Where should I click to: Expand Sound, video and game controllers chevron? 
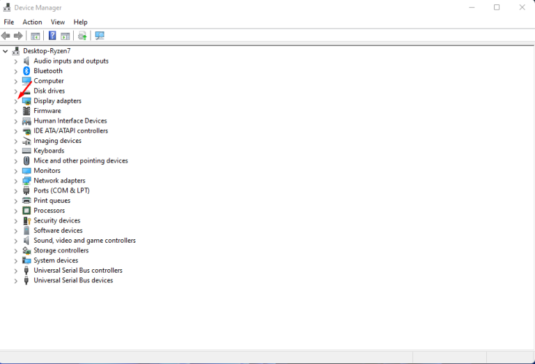coord(16,241)
